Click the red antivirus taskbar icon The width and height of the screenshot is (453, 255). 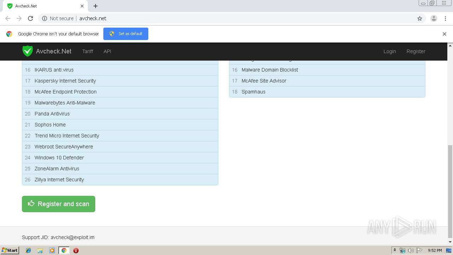click(76, 250)
